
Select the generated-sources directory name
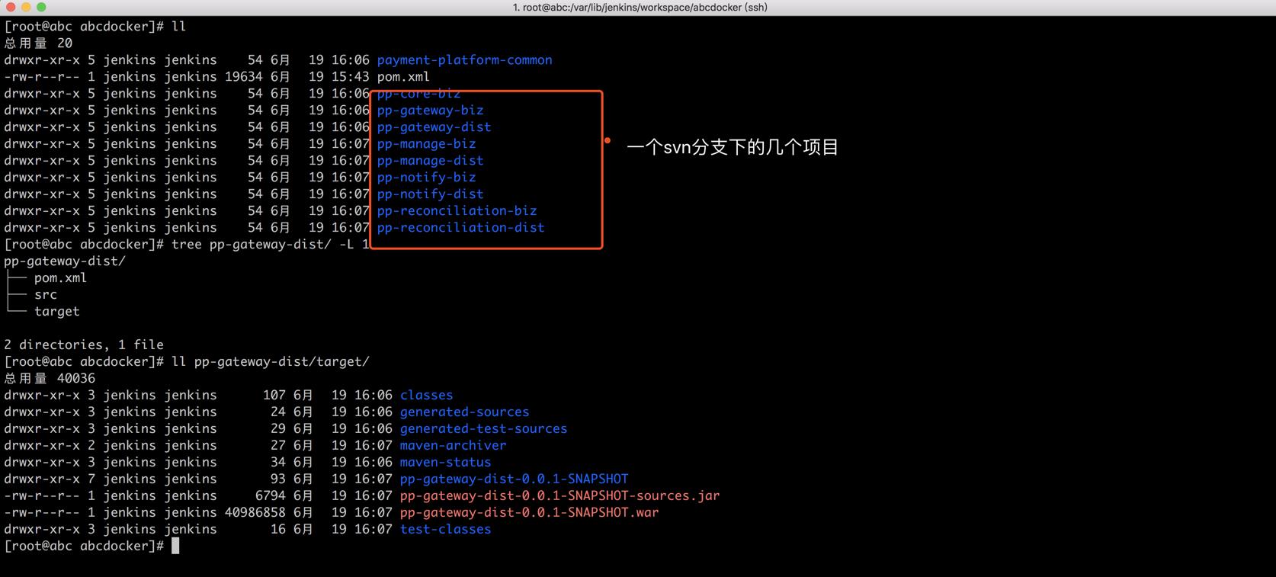(464, 412)
